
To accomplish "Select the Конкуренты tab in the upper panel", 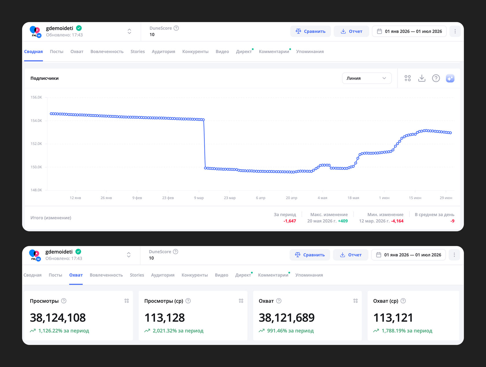I will tap(195, 51).
